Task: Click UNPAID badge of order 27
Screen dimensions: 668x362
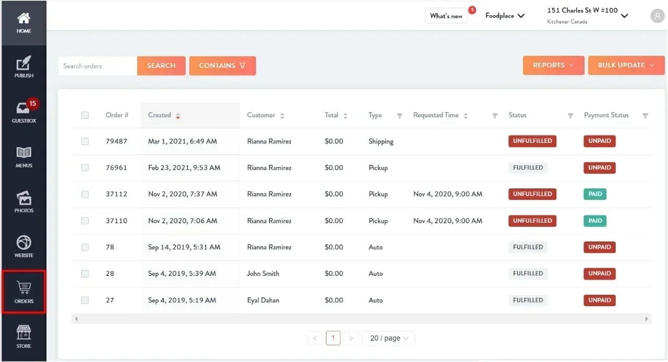Action: click(600, 300)
